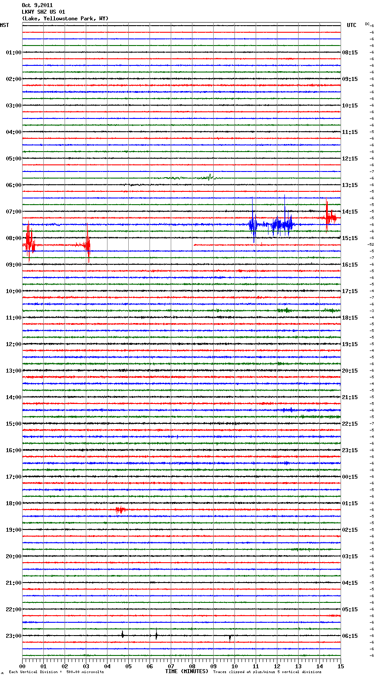The image size is (376, 678).
Task: Click the "00:15" UTC row label
Action: pyautogui.click(x=350, y=477)
